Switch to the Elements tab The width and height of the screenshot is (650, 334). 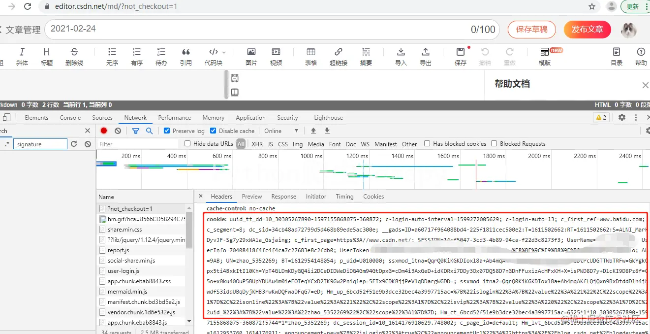click(37, 118)
